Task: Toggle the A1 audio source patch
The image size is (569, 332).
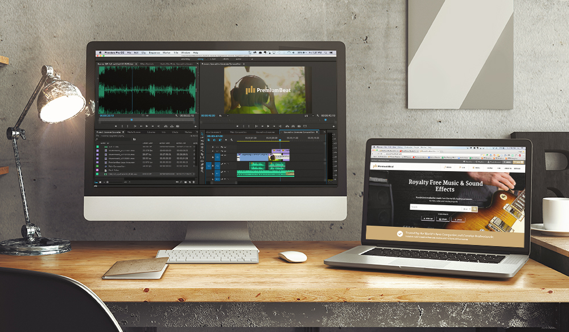Action: click(x=209, y=166)
